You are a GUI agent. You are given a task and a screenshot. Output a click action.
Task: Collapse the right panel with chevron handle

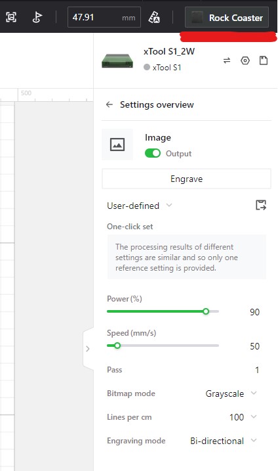pos(88,349)
